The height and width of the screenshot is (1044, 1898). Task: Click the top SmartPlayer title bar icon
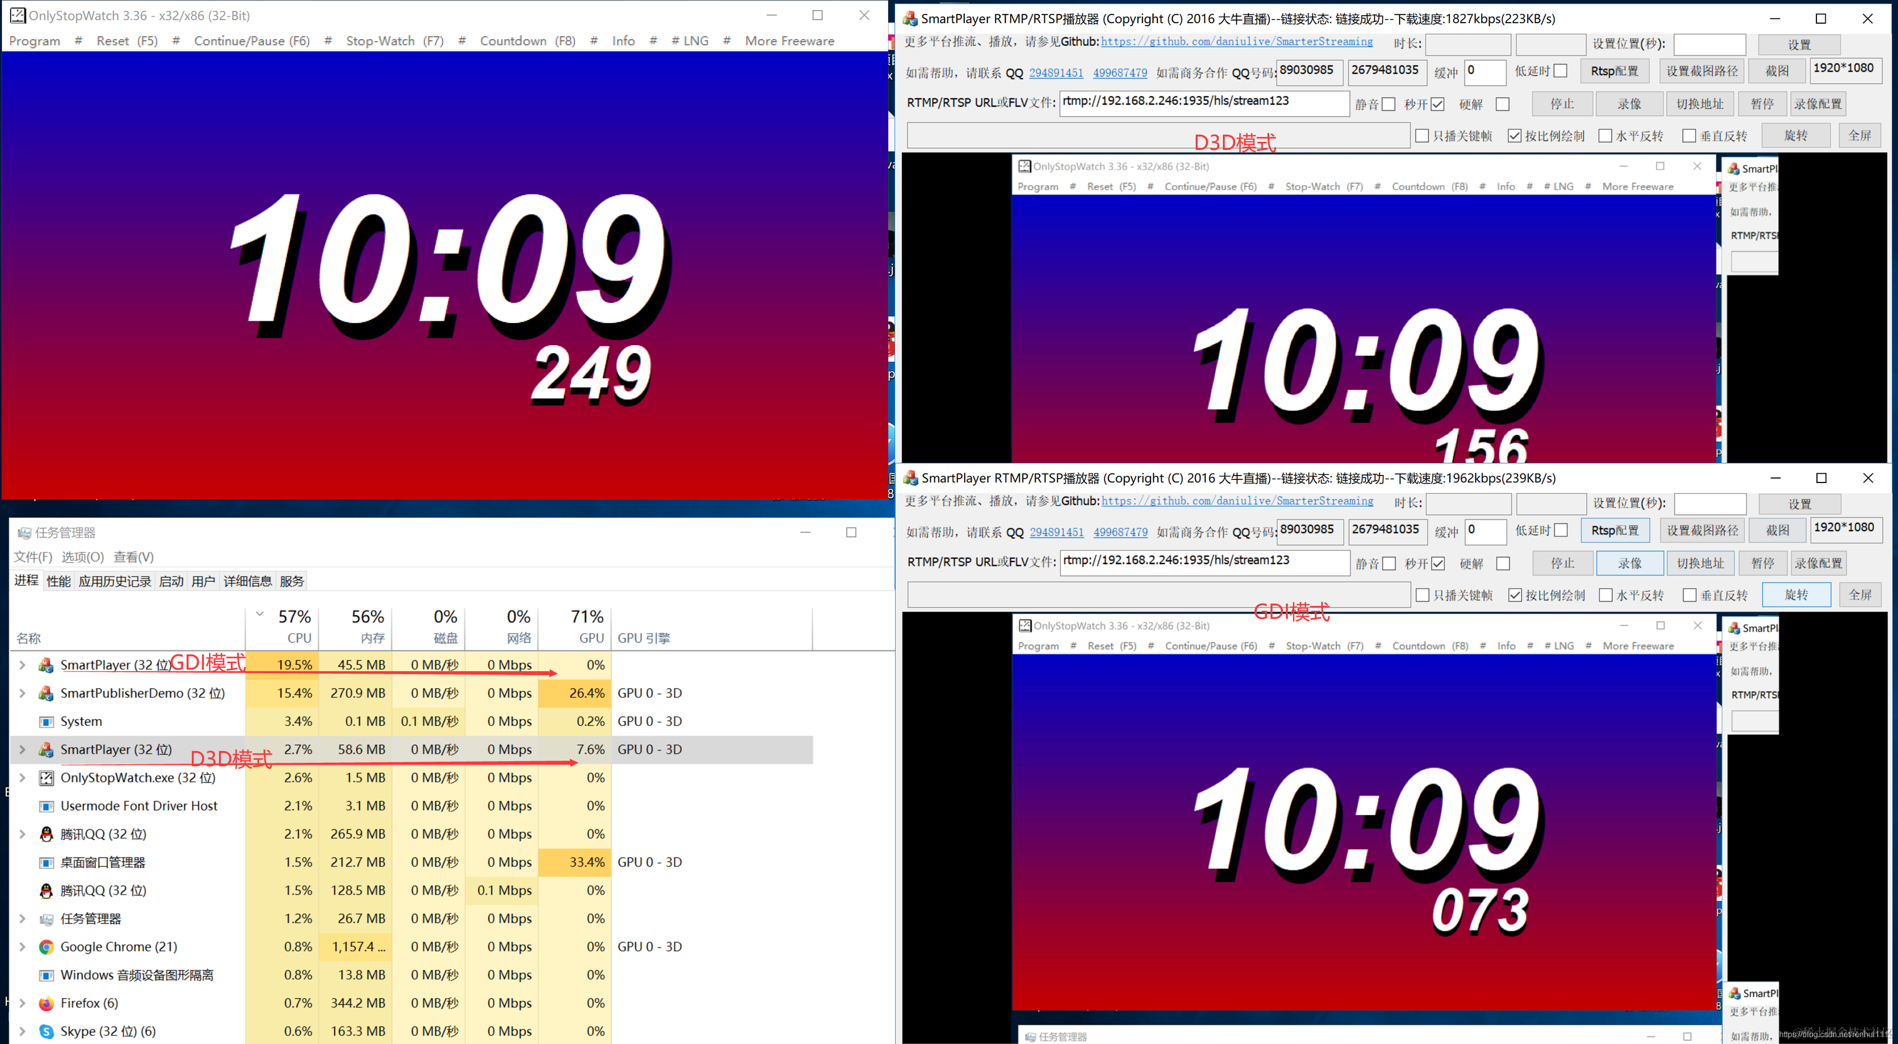911,18
